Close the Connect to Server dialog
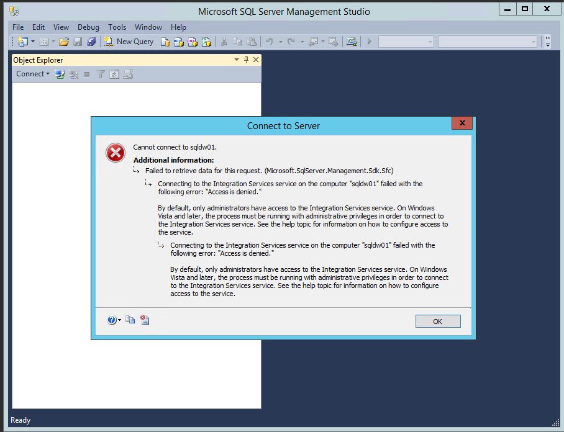Image resolution: width=564 pixels, height=432 pixels. pyautogui.click(x=462, y=123)
